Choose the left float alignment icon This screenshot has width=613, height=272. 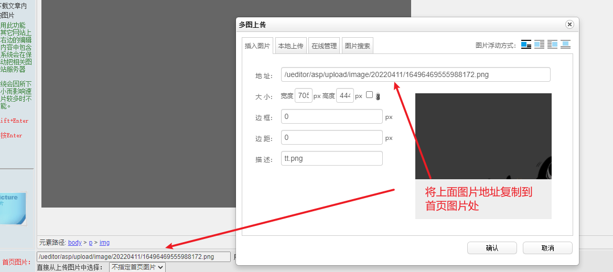[539, 45]
